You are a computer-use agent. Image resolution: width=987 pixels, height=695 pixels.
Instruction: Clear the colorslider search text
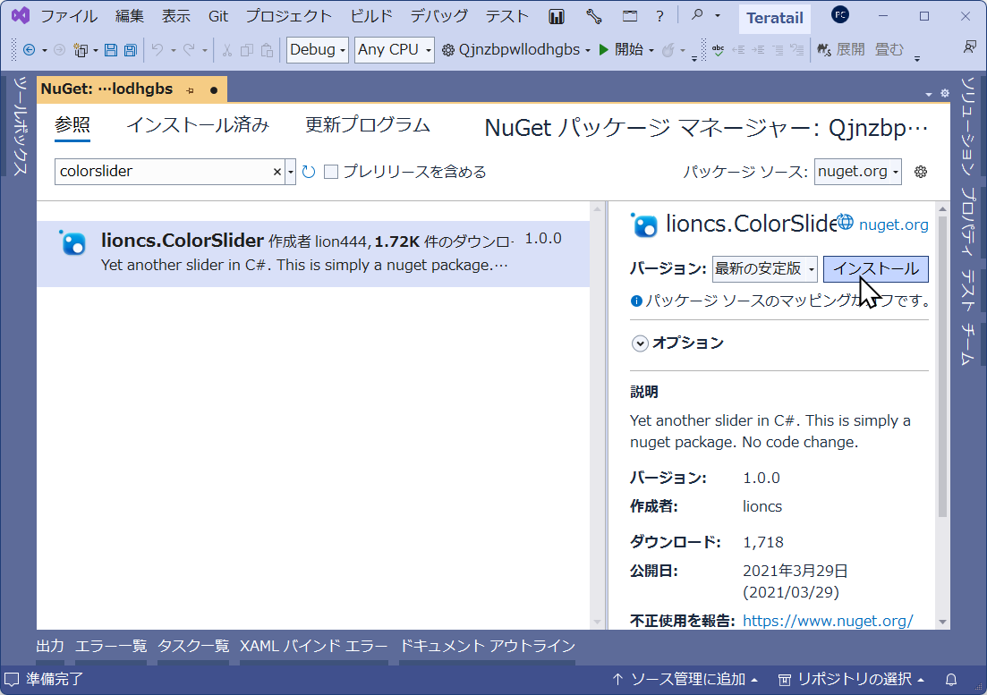[277, 172]
